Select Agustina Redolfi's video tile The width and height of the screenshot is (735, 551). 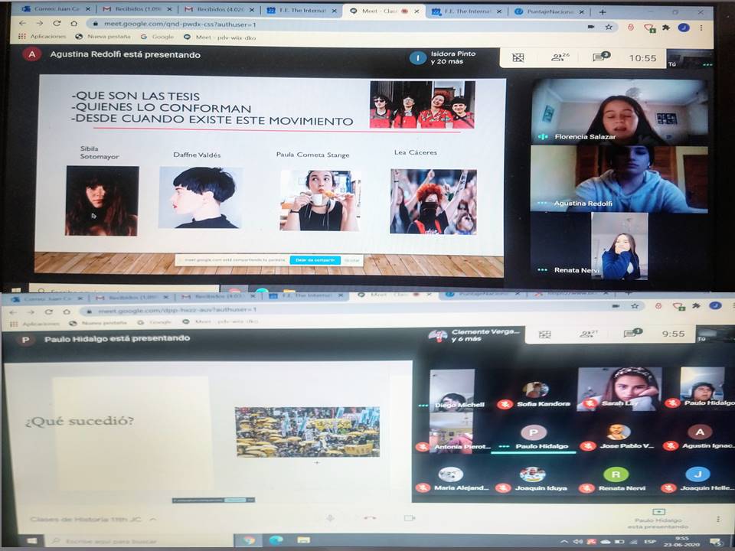point(619,178)
